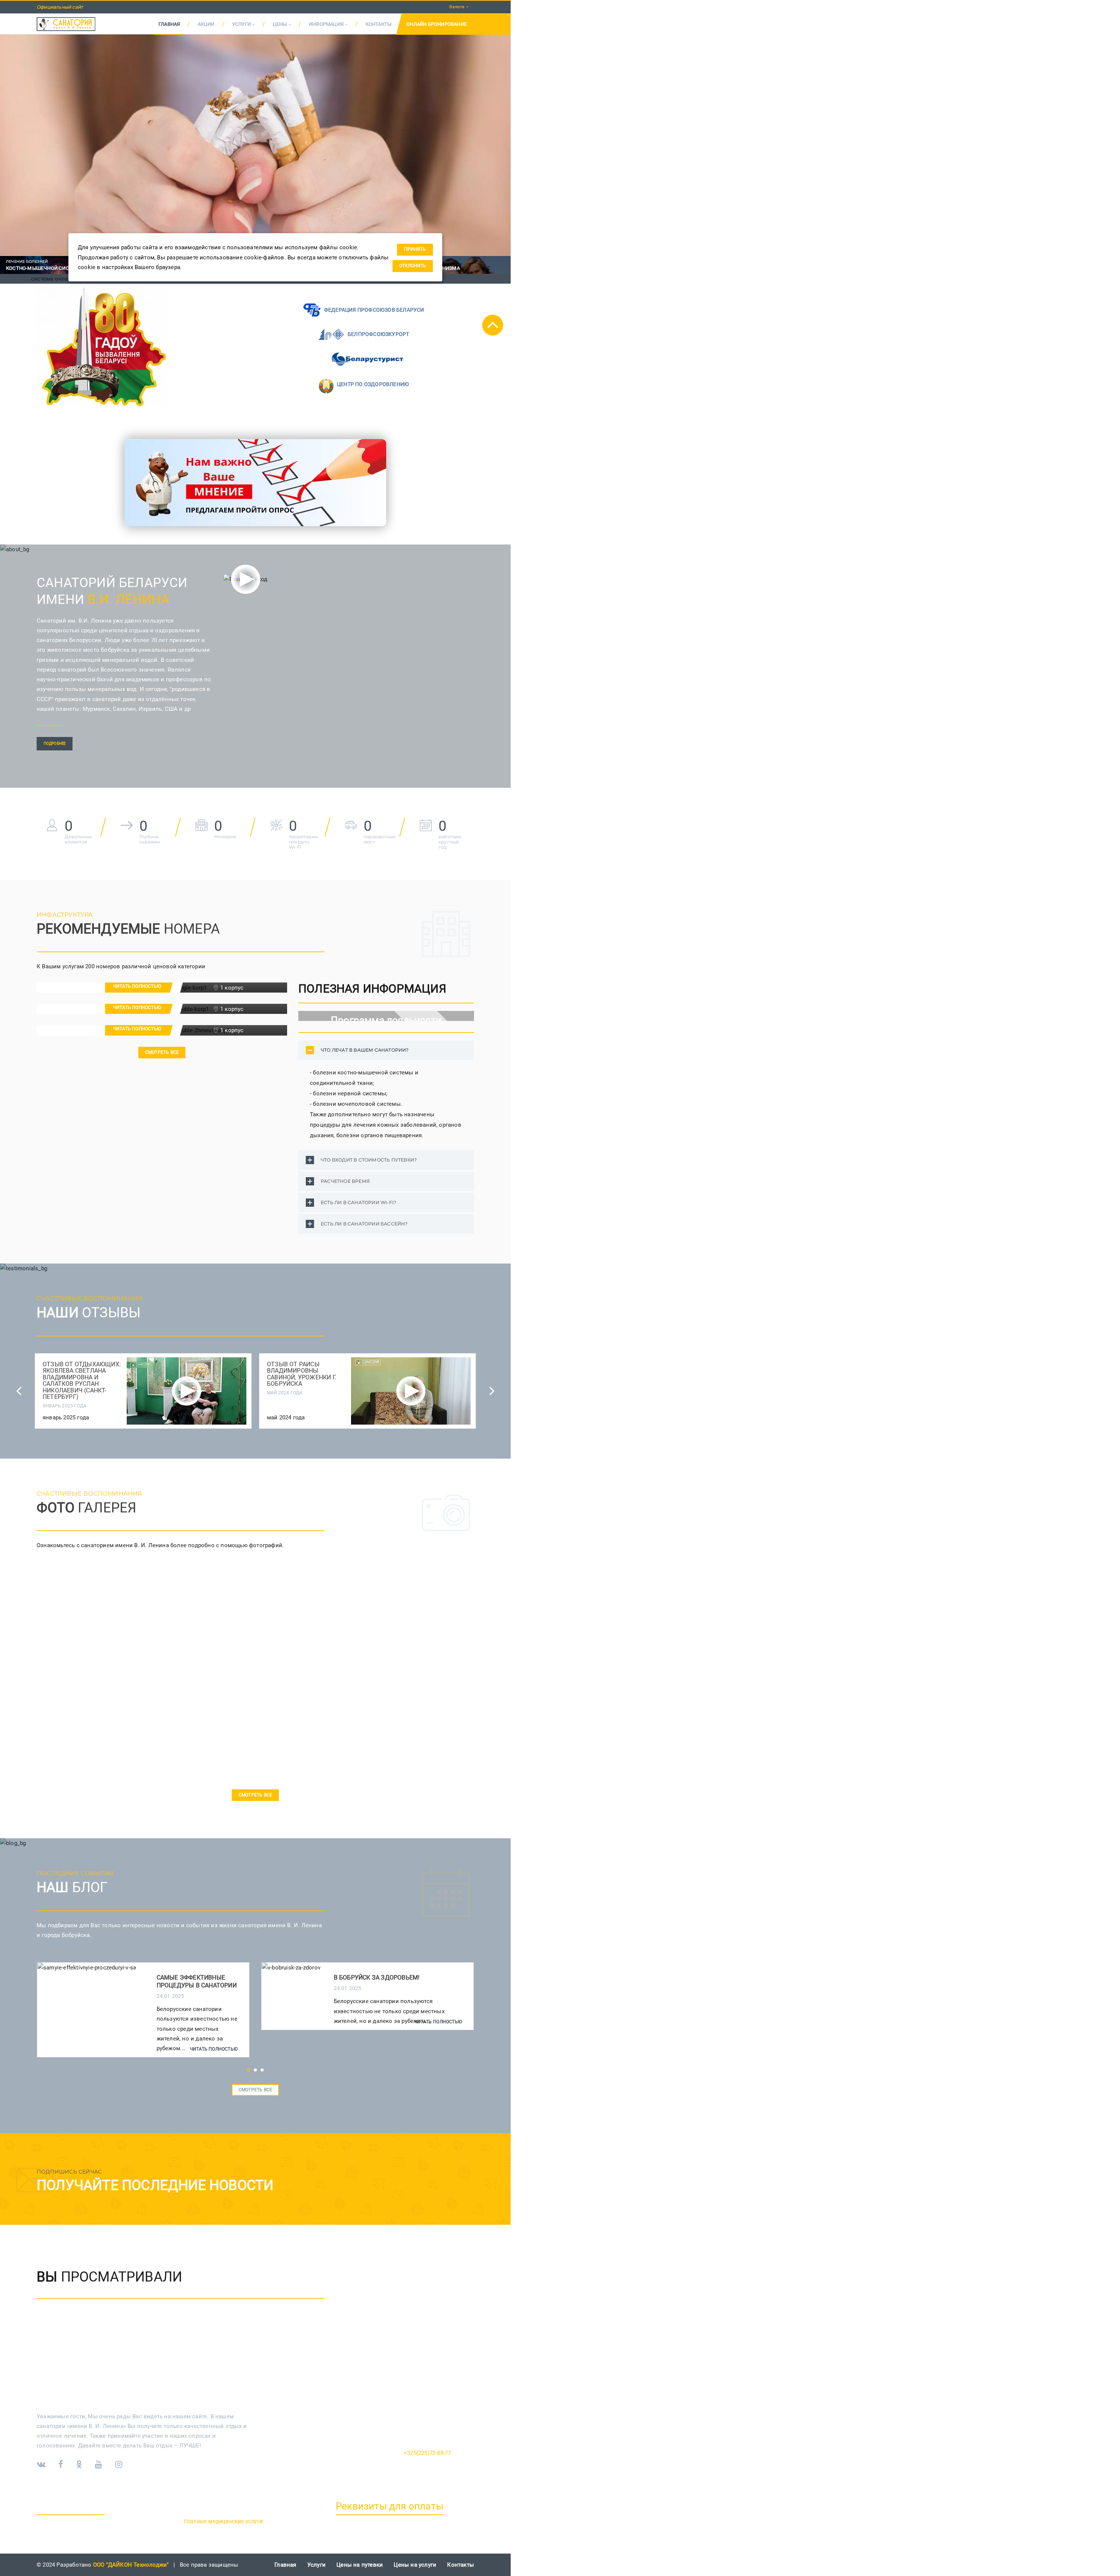Open Платные медицинские услуги link

click(x=223, y=2521)
